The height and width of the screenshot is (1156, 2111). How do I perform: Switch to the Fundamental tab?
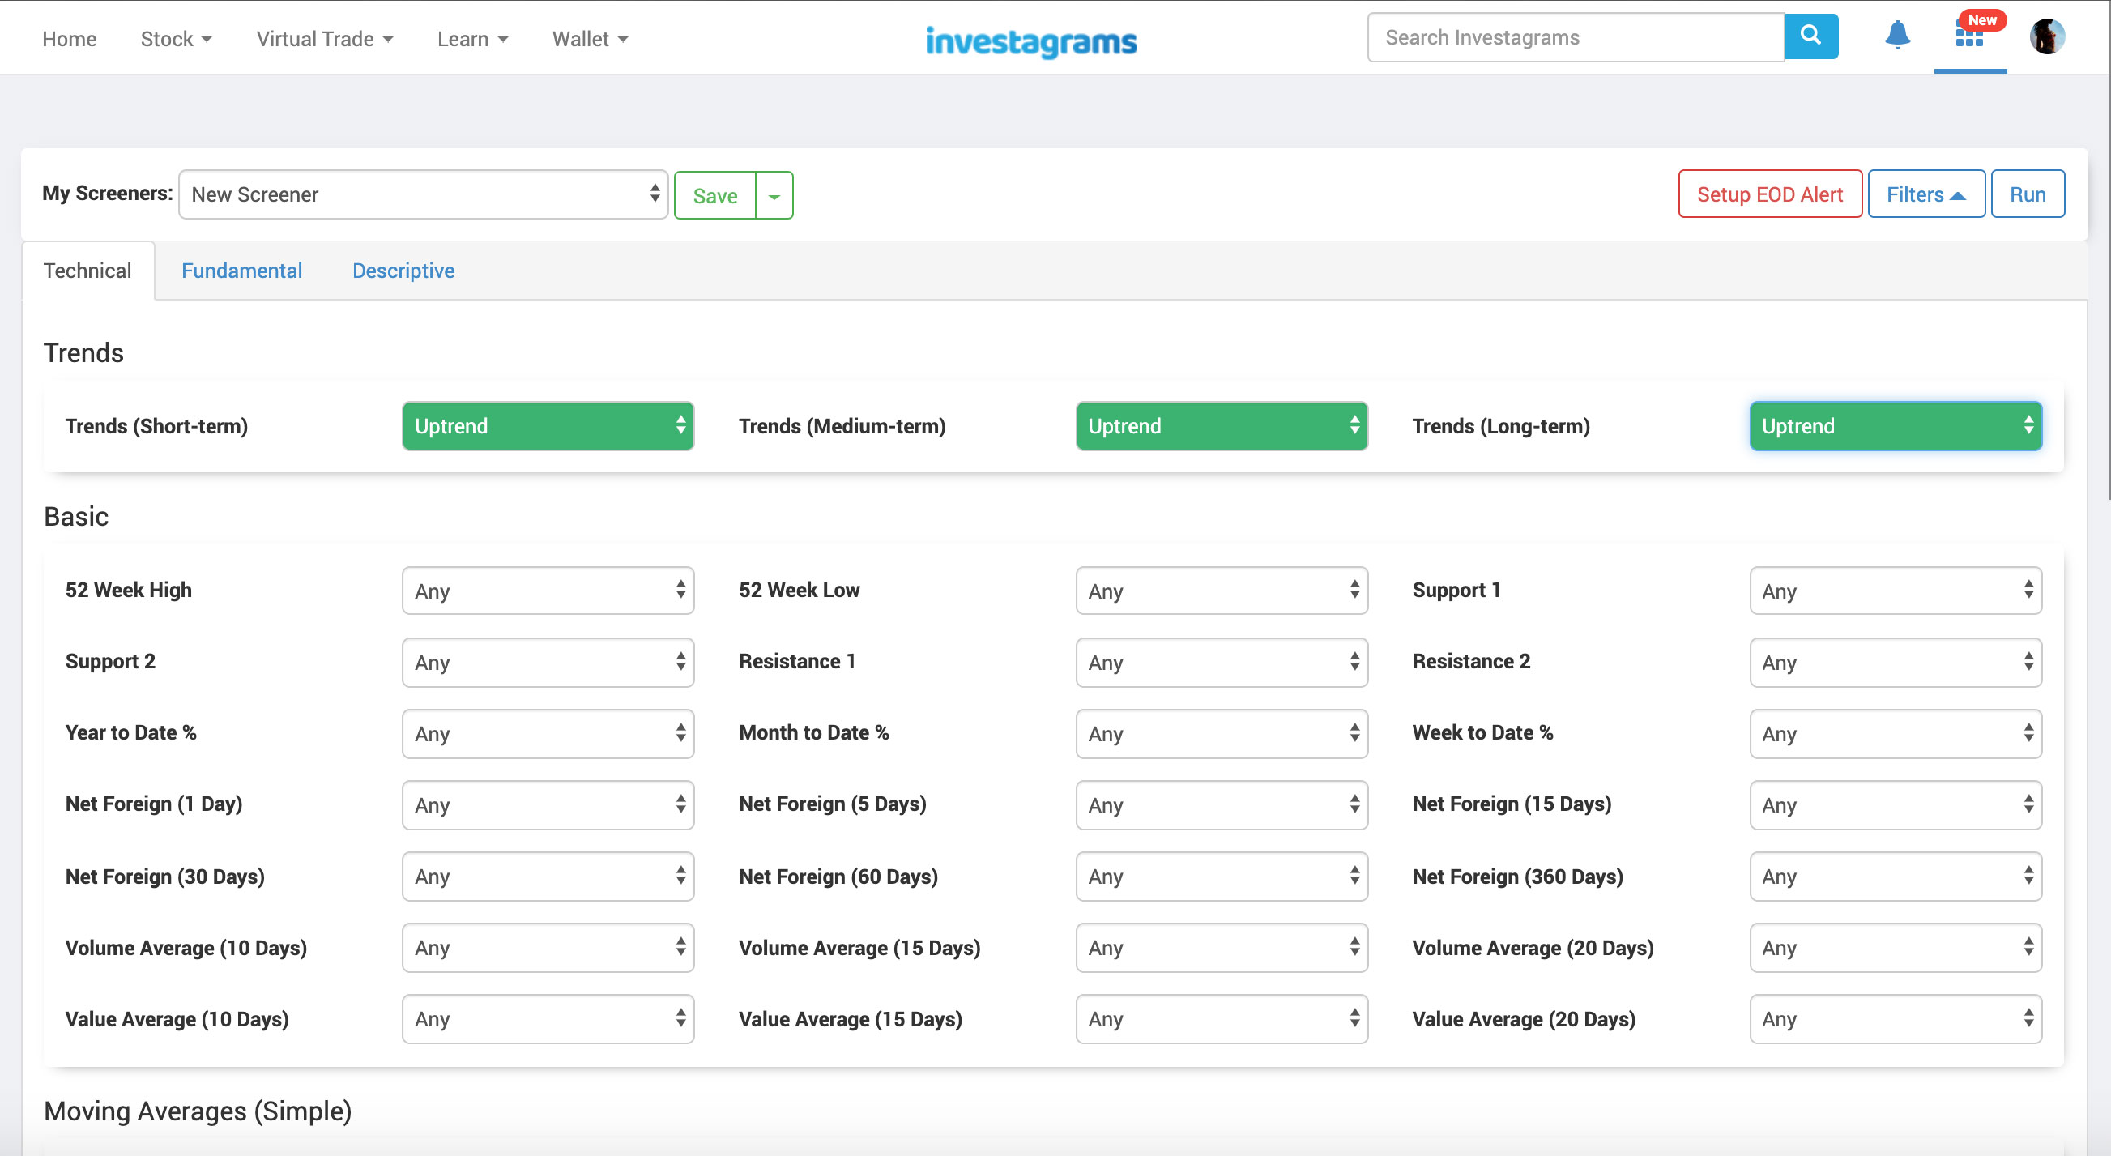point(241,271)
